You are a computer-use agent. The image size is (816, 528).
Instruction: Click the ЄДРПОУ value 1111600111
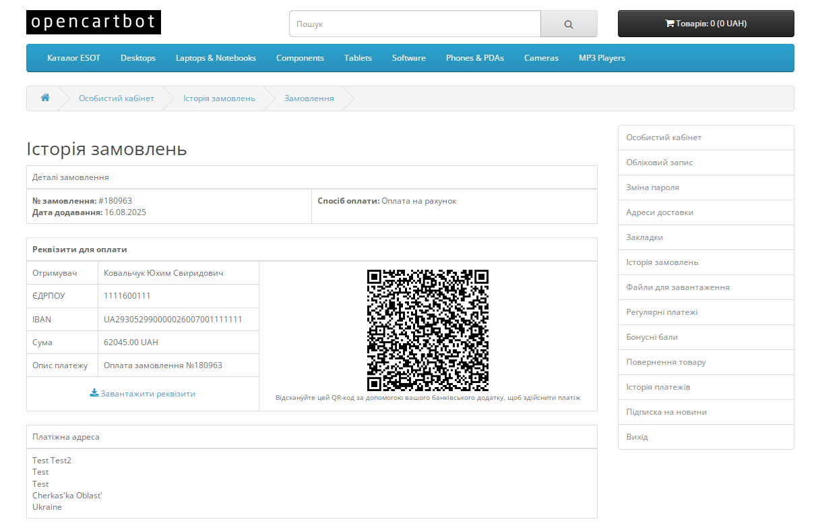pos(127,296)
